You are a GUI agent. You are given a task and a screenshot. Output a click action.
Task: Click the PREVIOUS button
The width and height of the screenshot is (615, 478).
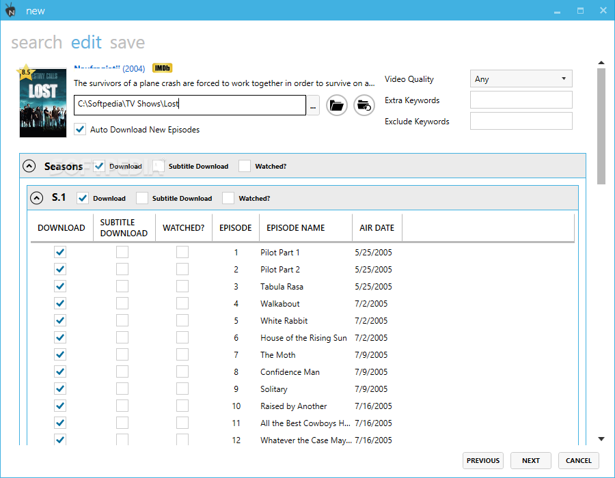[x=483, y=460]
